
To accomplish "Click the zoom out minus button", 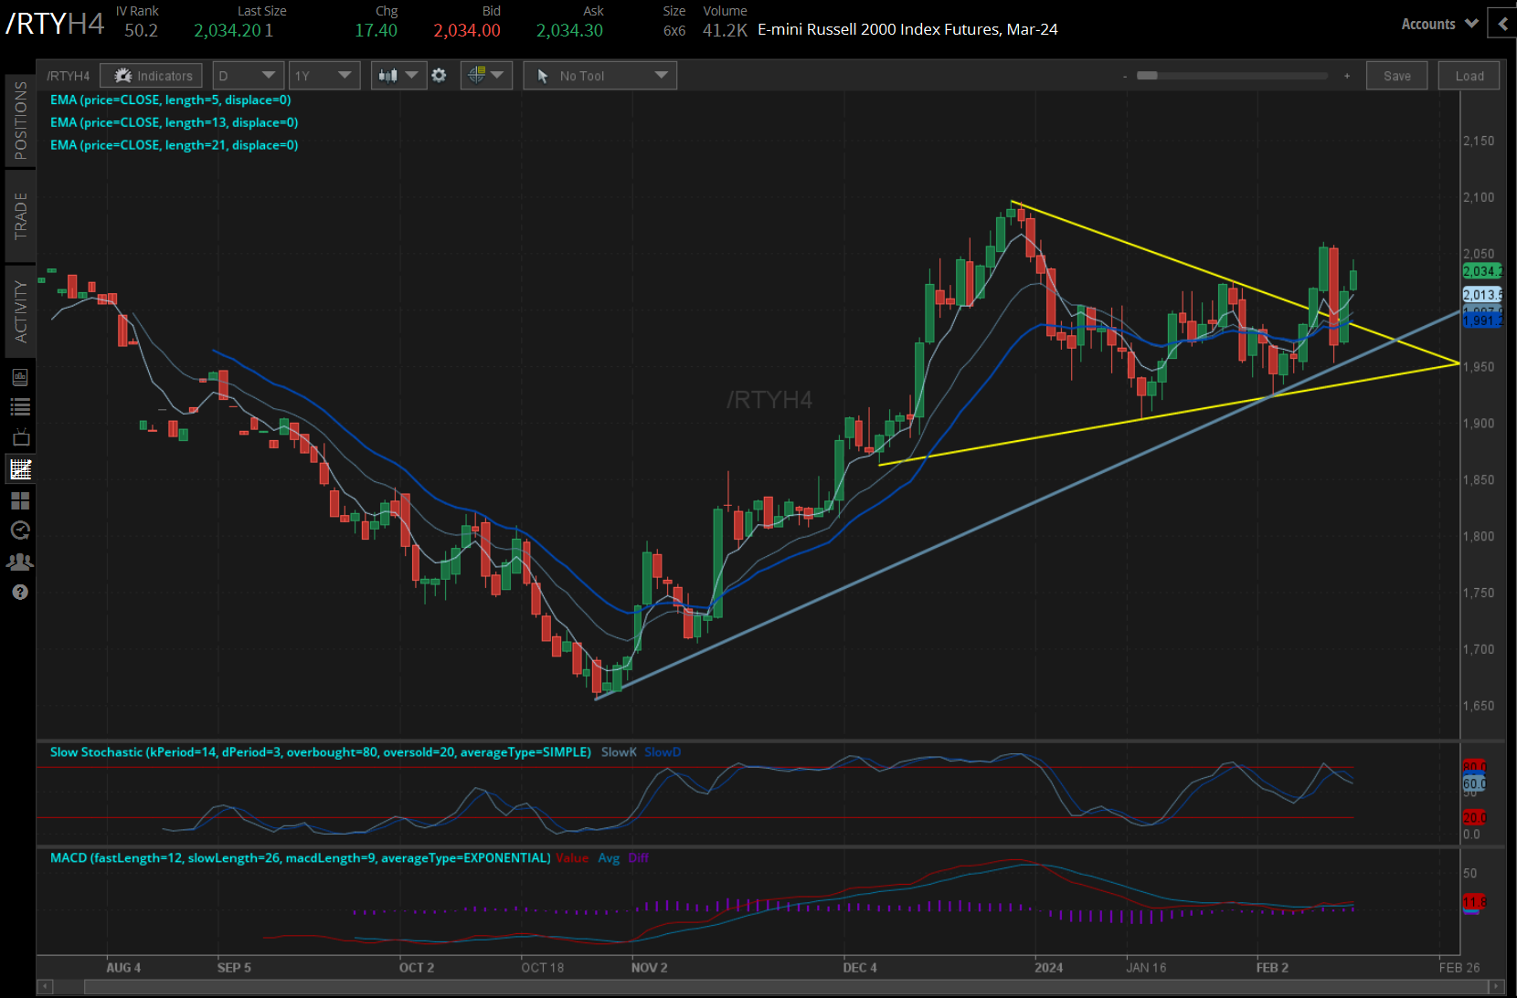I will point(1125,76).
